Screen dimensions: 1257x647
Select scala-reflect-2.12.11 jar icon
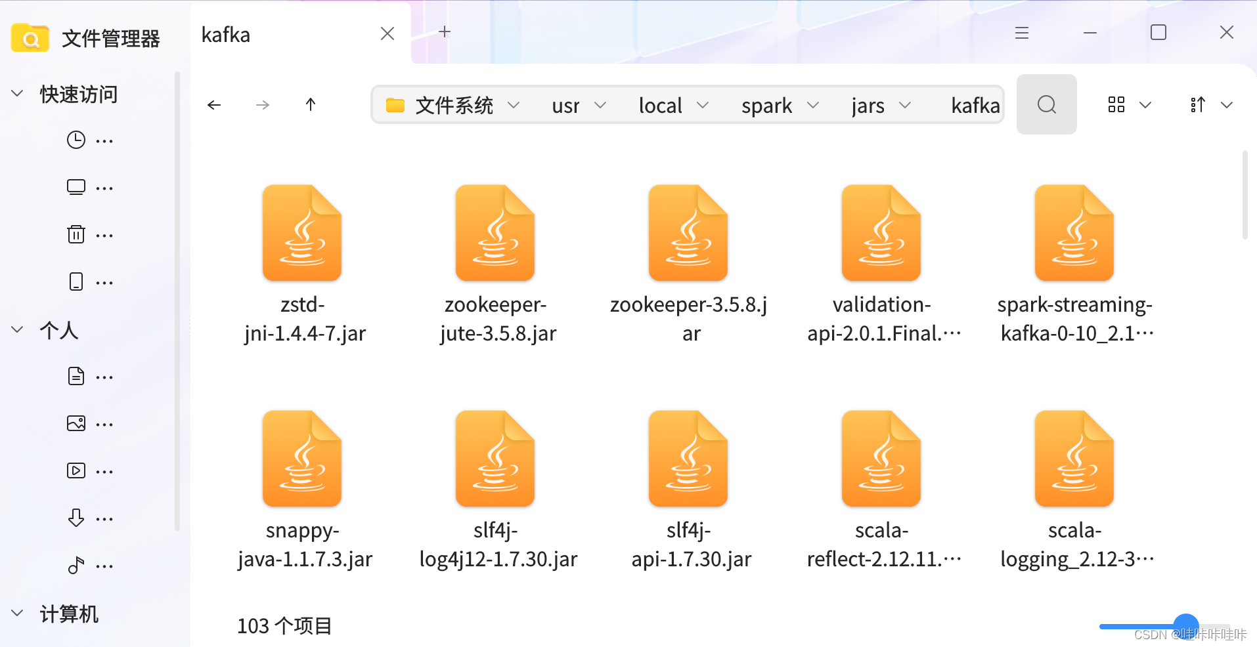881,459
